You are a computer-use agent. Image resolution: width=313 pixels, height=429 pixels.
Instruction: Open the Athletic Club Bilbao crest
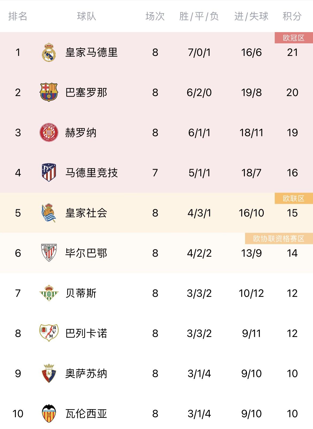pos(49,253)
